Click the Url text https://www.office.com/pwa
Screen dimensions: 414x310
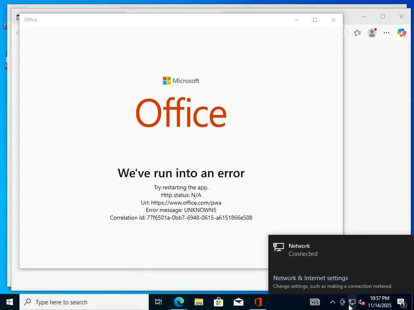point(186,203)
